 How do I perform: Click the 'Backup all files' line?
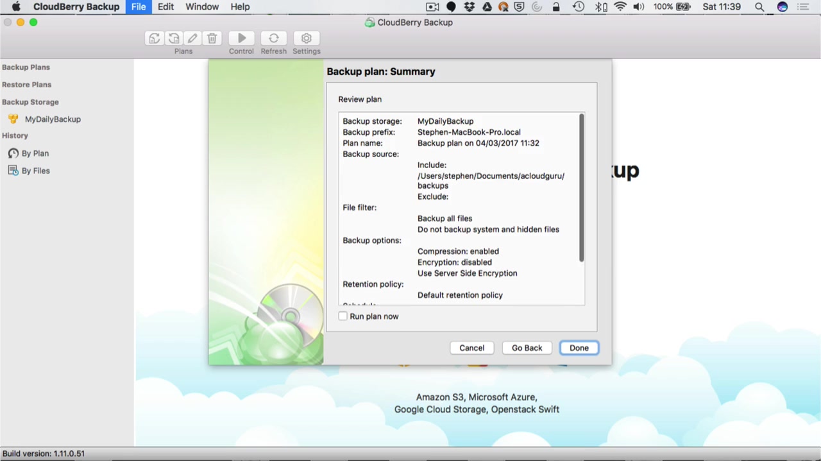tap(444, 219)
